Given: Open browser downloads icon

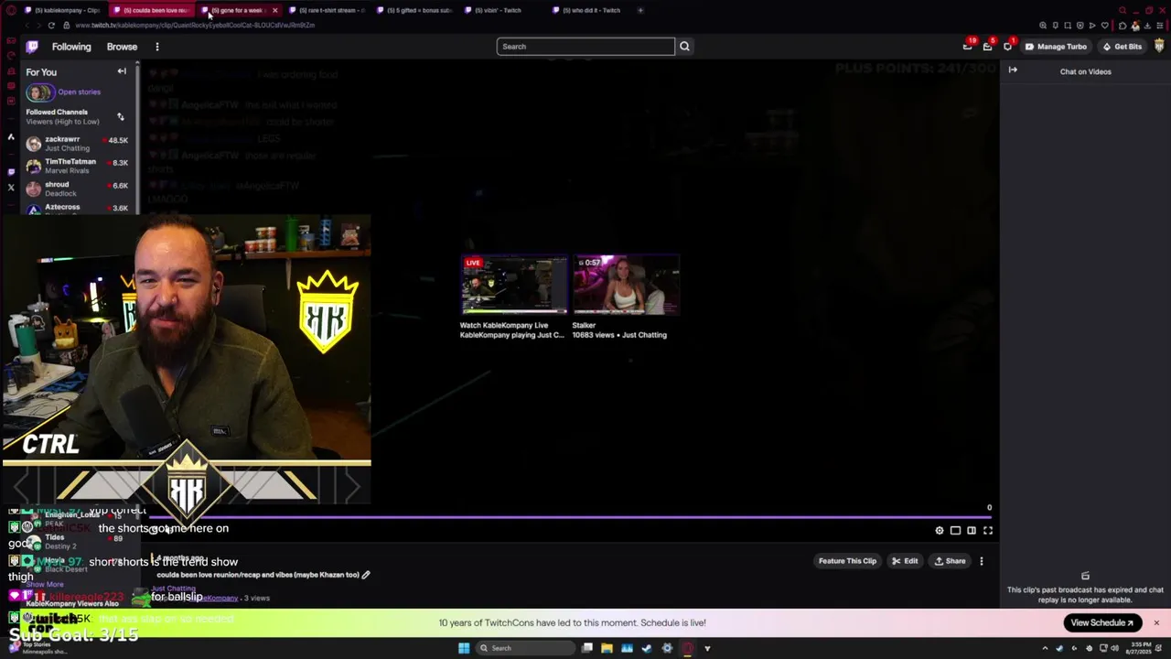Looking at the screenshot, I should [1147, 26].
